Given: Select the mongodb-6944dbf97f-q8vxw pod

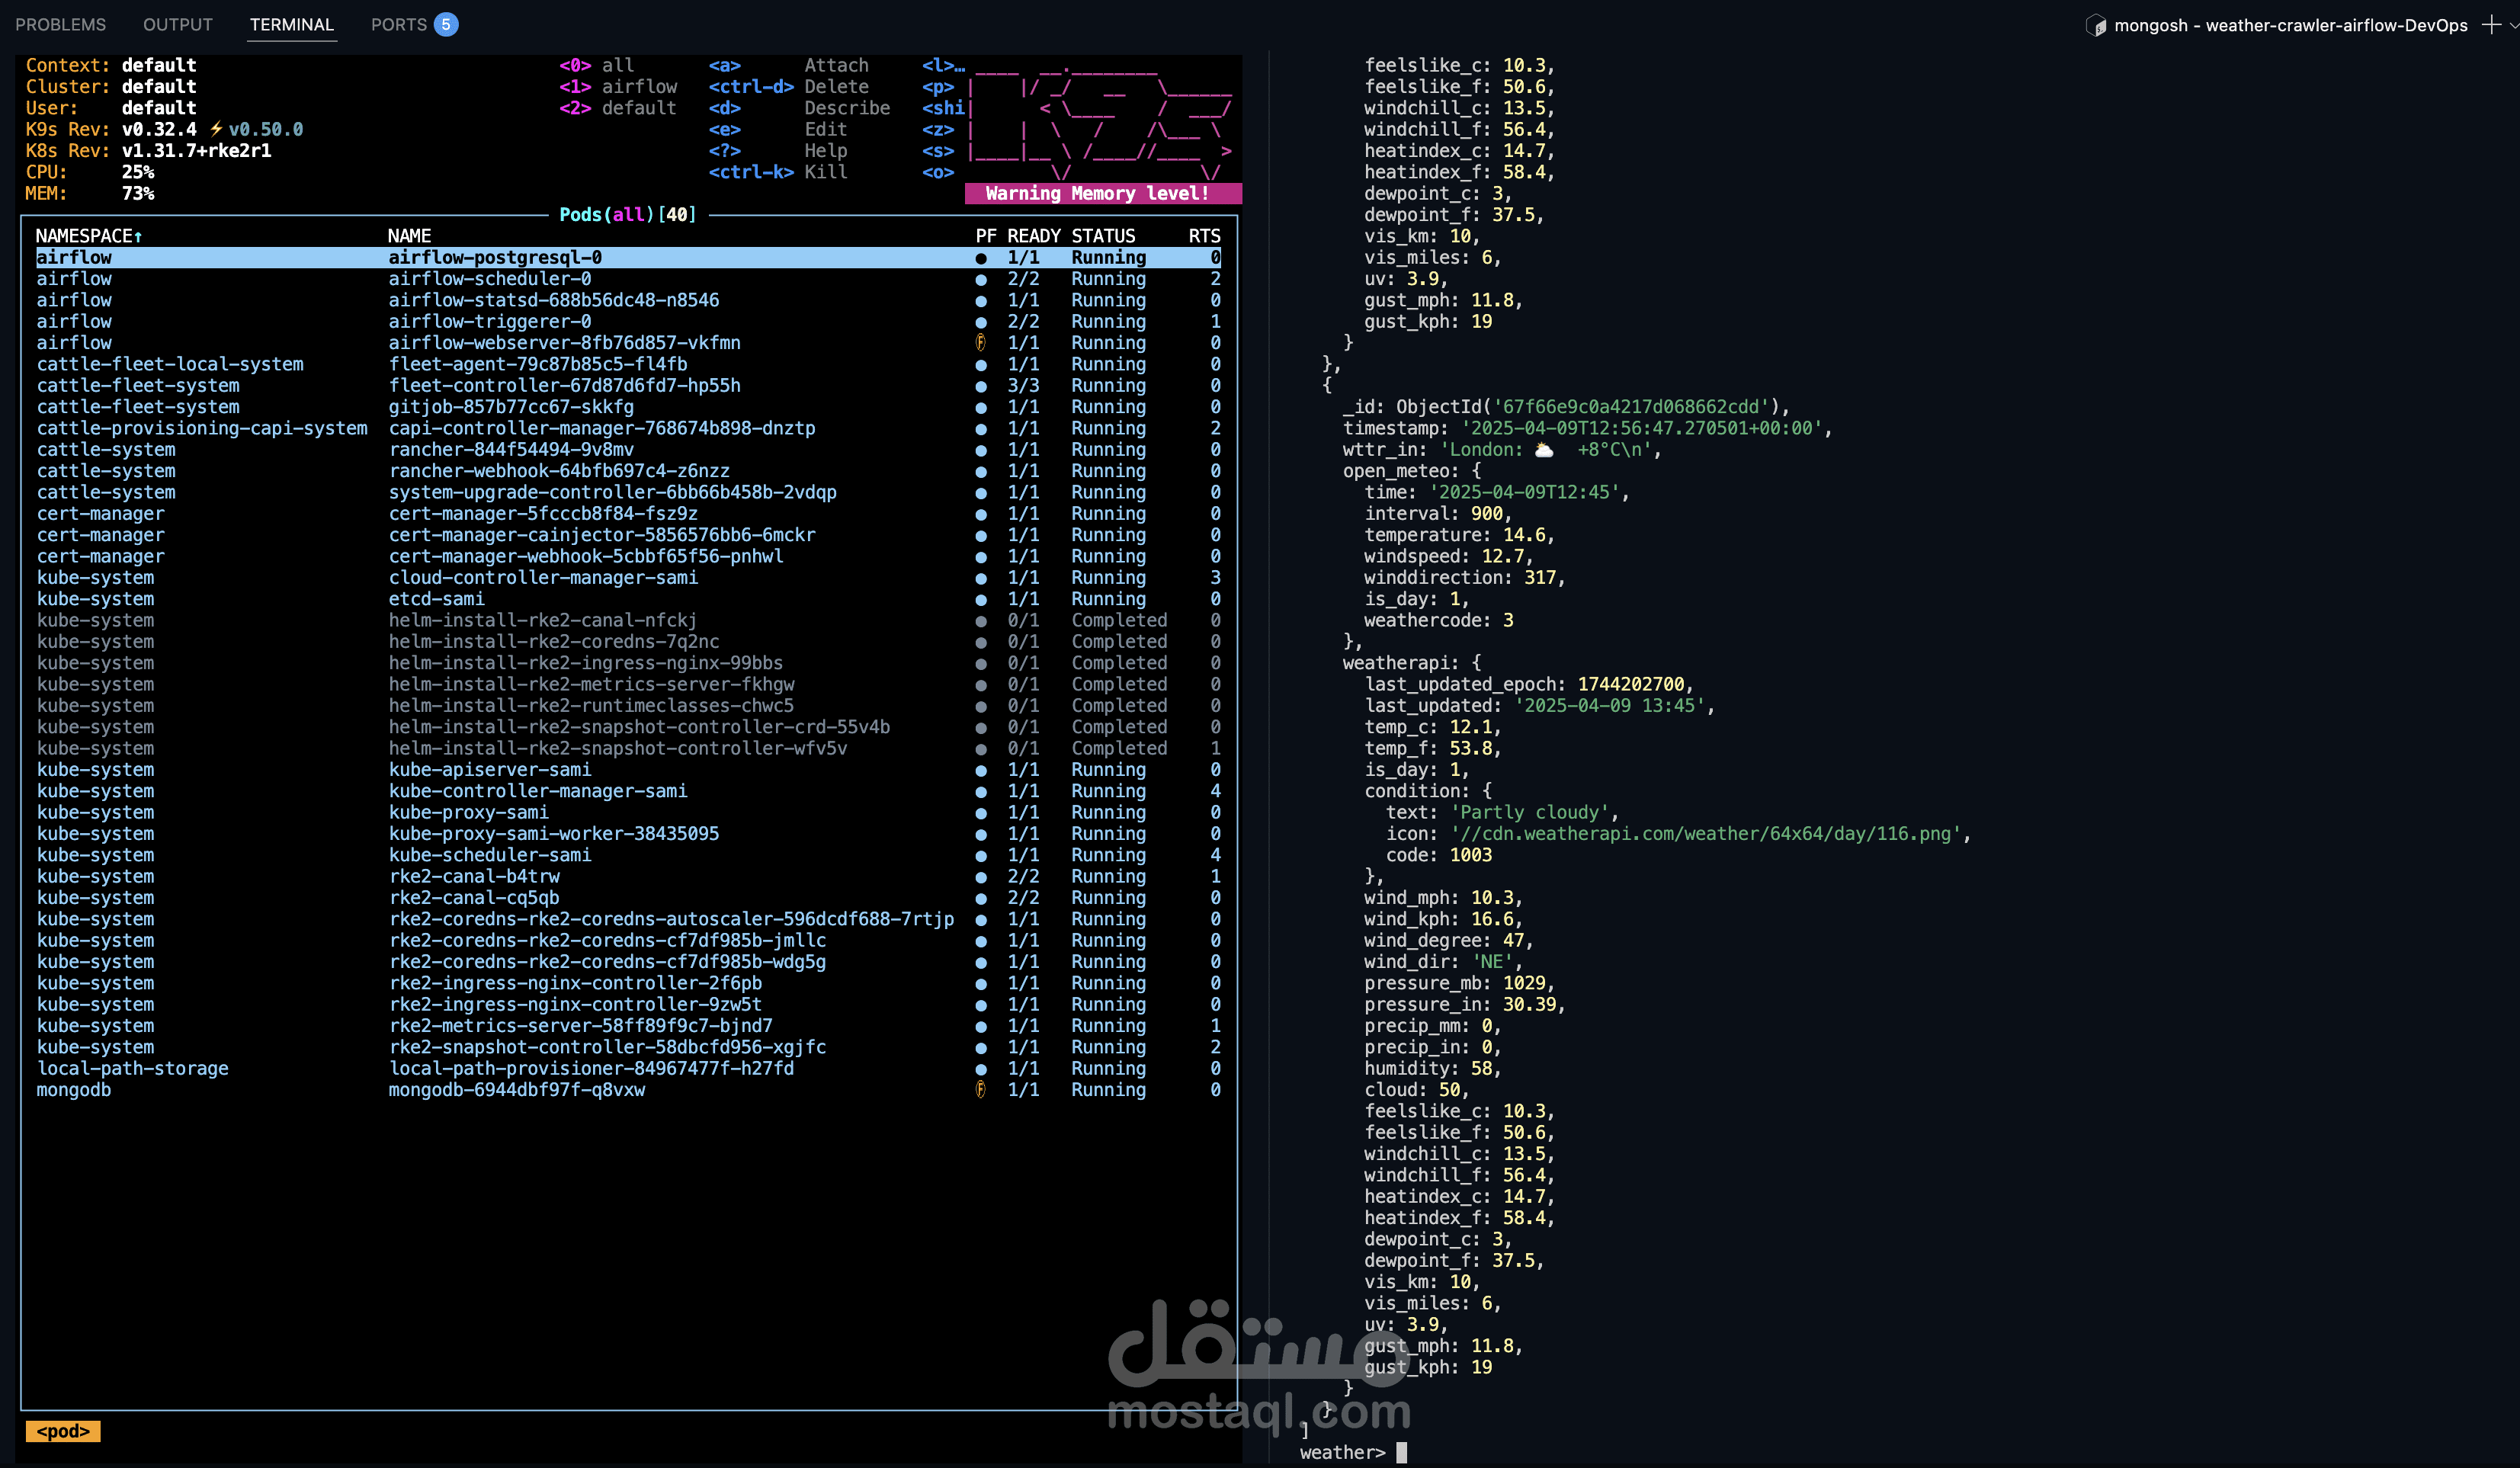Looking at the screenshot, I should [x=517, y=1090].
